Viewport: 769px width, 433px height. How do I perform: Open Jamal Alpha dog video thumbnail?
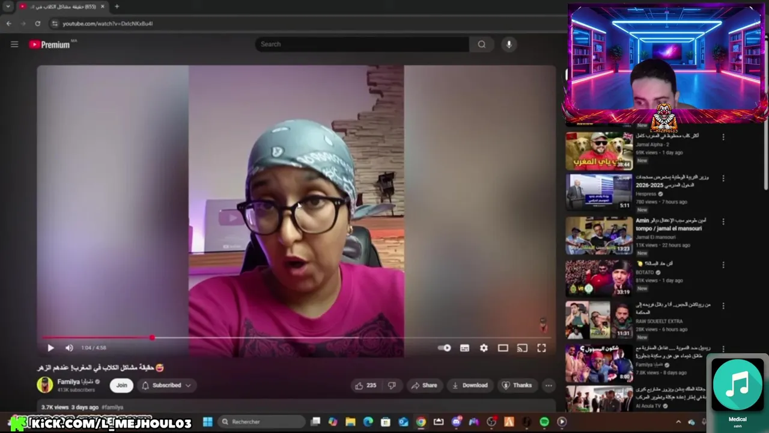[599, 151]
